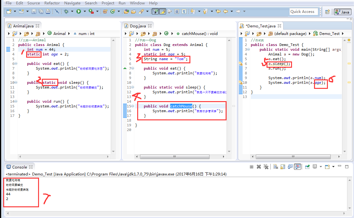354x218 pixels.
Task: Open the Back navigation history dropdown
Action: tap(232, 11)
